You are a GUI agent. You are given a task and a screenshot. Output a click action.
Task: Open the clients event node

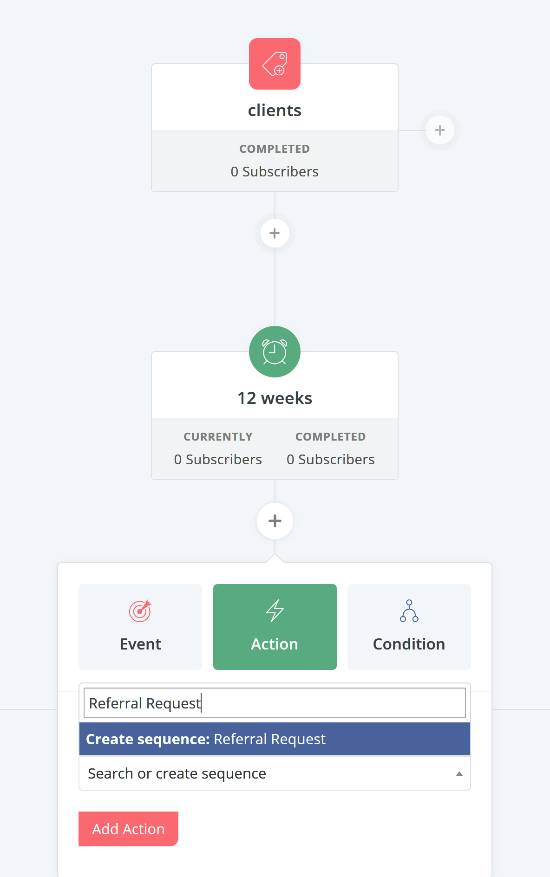(275, 110)
